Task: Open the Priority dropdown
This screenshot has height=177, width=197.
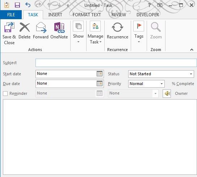Action: 162,84
